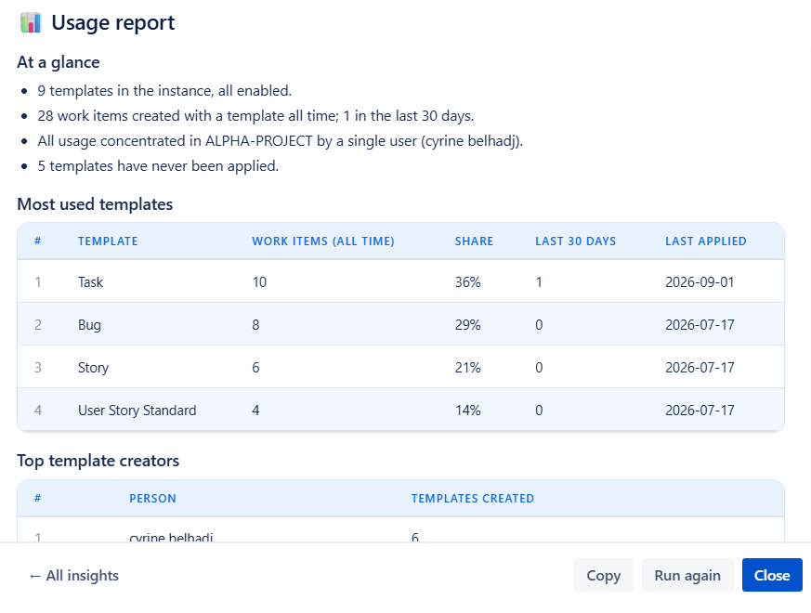Run the report again
Image resolution: width=811 pixels, height=613 pixels.
pyautogui.click(x=687, y=575)
